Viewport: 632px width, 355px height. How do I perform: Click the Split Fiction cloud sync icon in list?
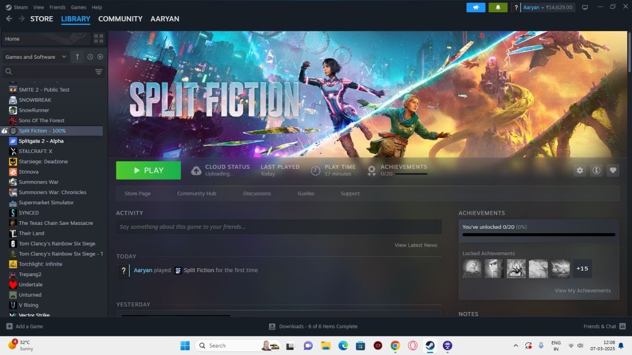click(4, 131)
